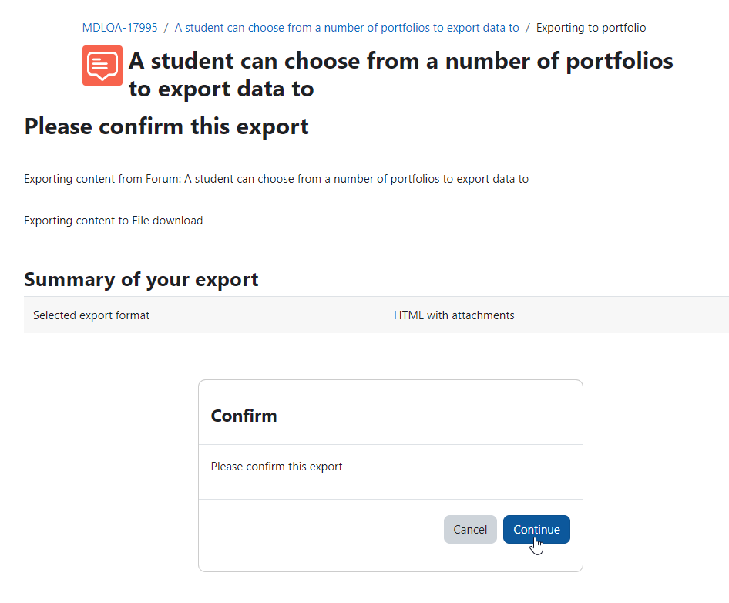Click the confirm message inside the dialog box
729x603 pixels.
(x=276, y=467)
